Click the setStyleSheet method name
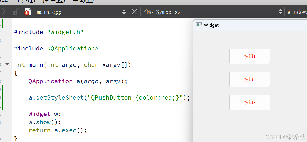 [60, 97]
